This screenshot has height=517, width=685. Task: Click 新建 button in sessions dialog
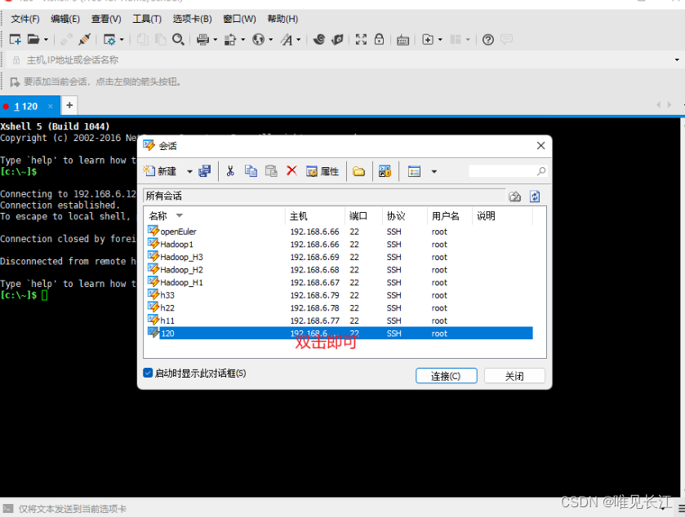point(160,171)
